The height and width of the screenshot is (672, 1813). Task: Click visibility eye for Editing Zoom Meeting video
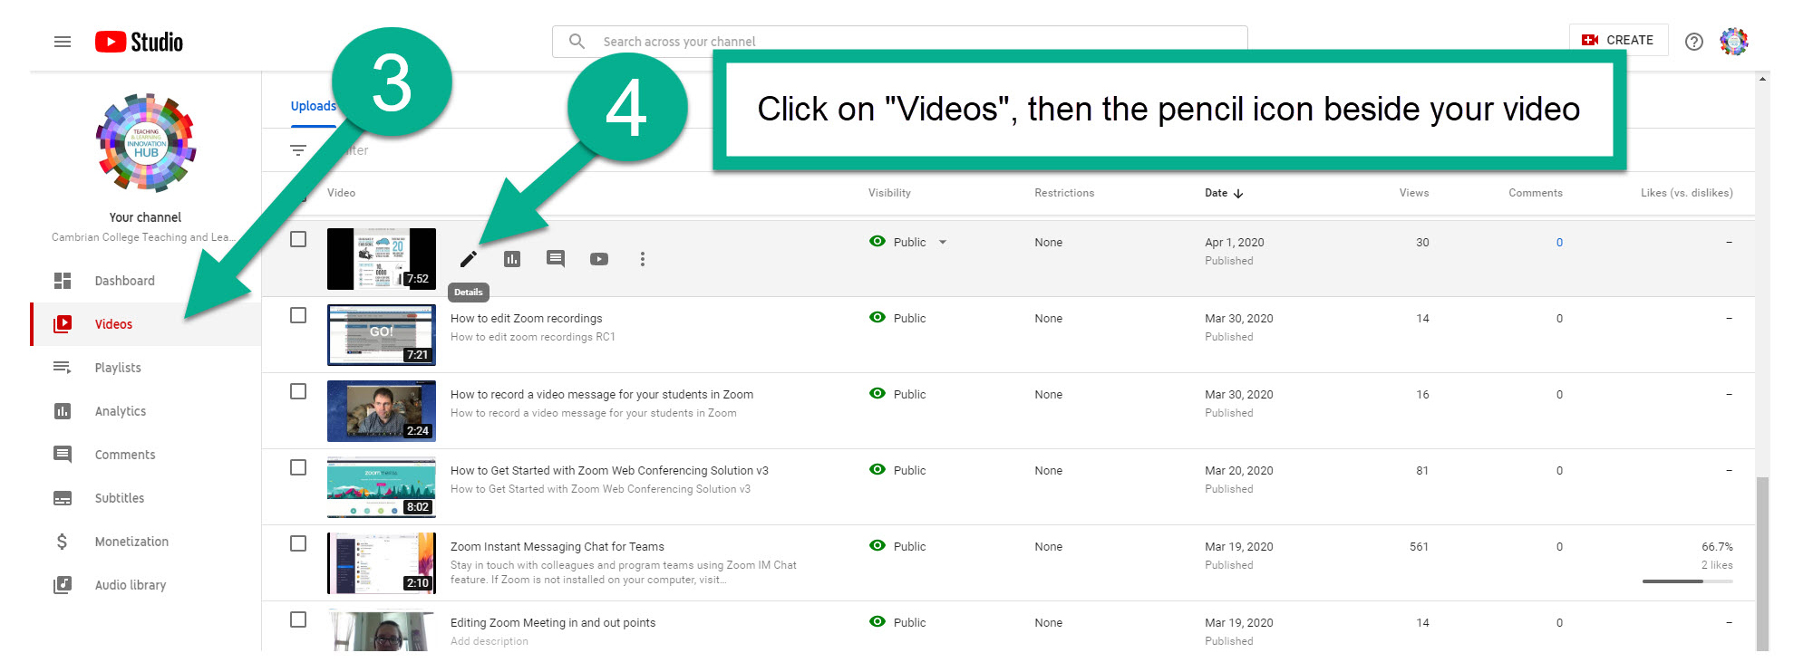877,622
